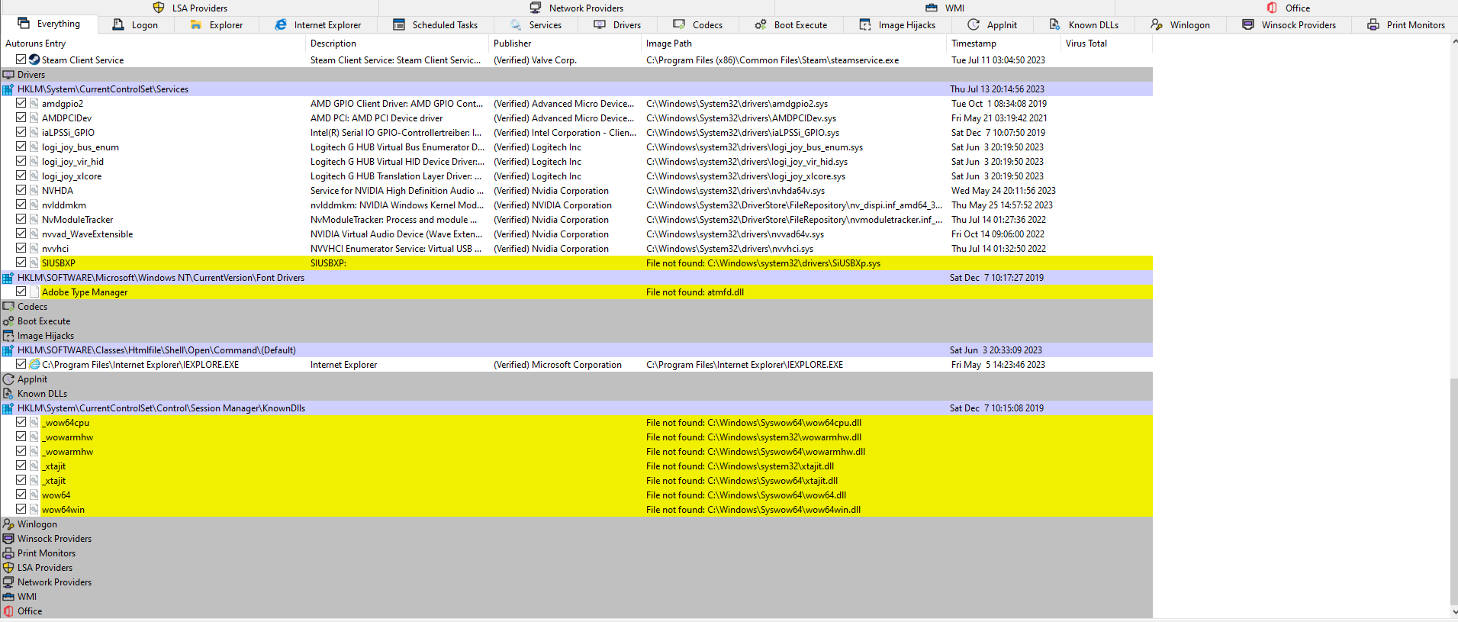Uncheck the Adobe Type Manager entry
The height and width of the screenshot is (622, 1458).
(x=21, y=291)
